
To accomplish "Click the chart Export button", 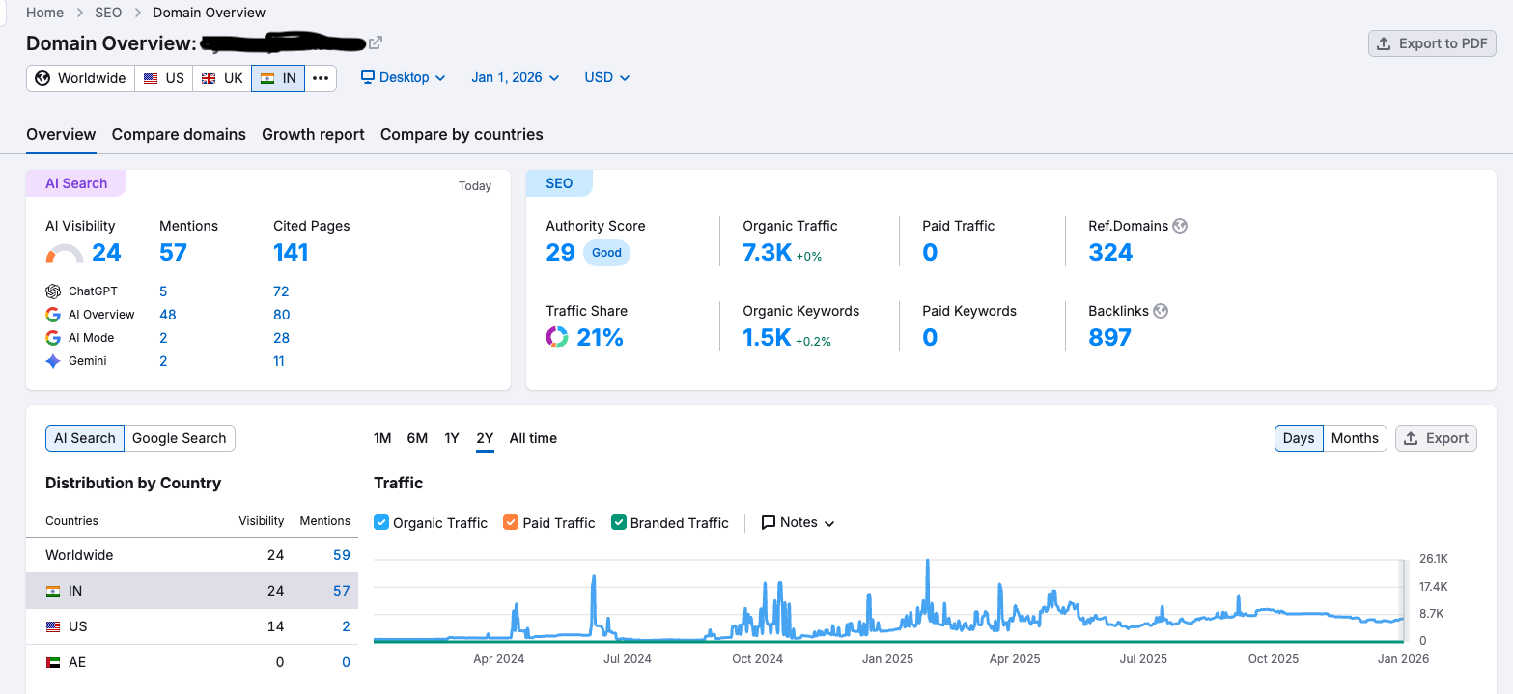I will tap(1436, 438).
